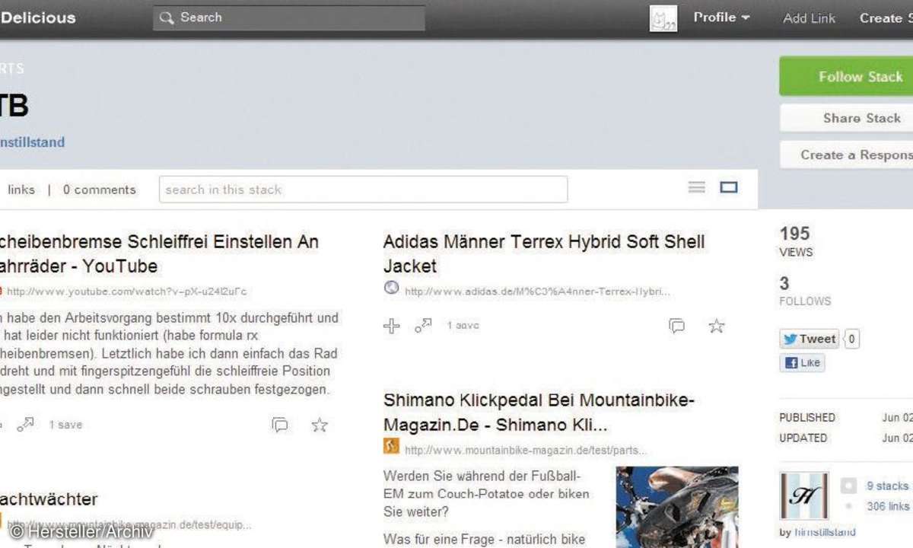The height and width of the screenshot is (548, 913).
Task: Switch to full media view icon
Action: (x=729, y=187)
